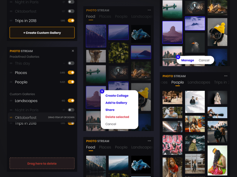Toggle off Trips in 2018 in top panel

click(71, 20)
